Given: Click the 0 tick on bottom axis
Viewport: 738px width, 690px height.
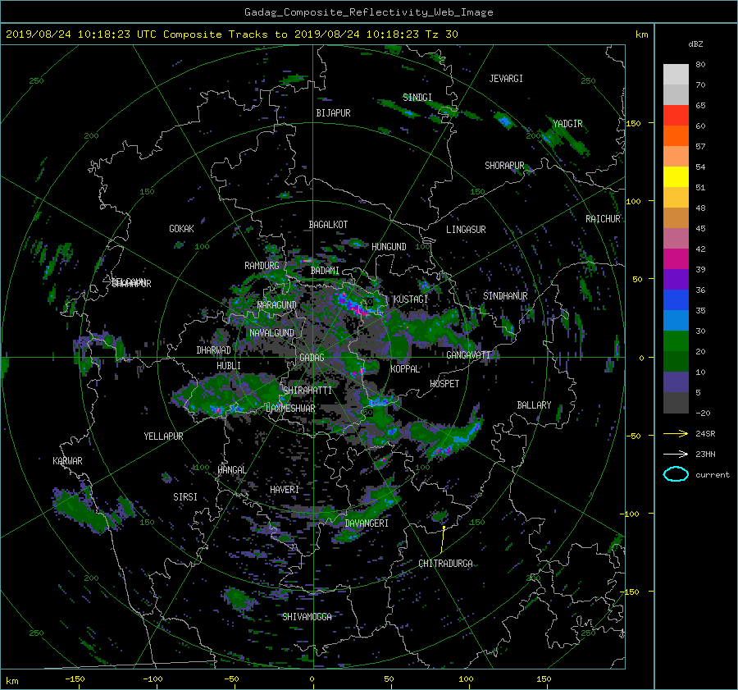Looking at the screenshot, I should coord(312,679).
